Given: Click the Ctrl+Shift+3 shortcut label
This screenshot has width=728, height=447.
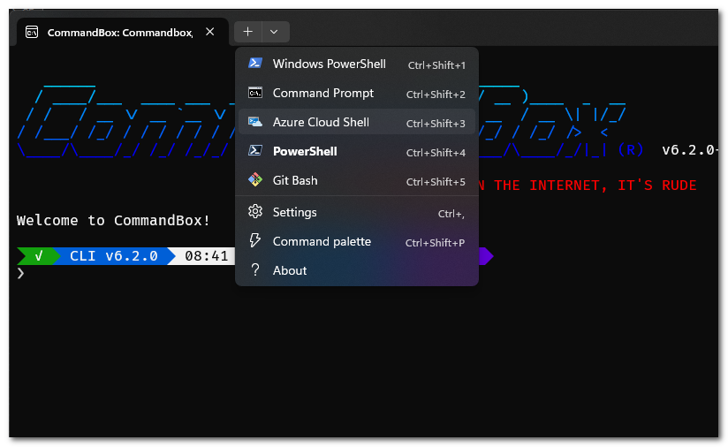Looking at the screenshot, I should [436, 124].
